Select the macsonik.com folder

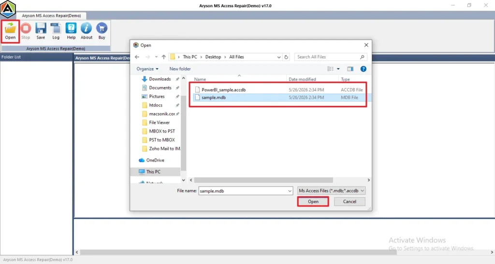(x=162, y=114)
